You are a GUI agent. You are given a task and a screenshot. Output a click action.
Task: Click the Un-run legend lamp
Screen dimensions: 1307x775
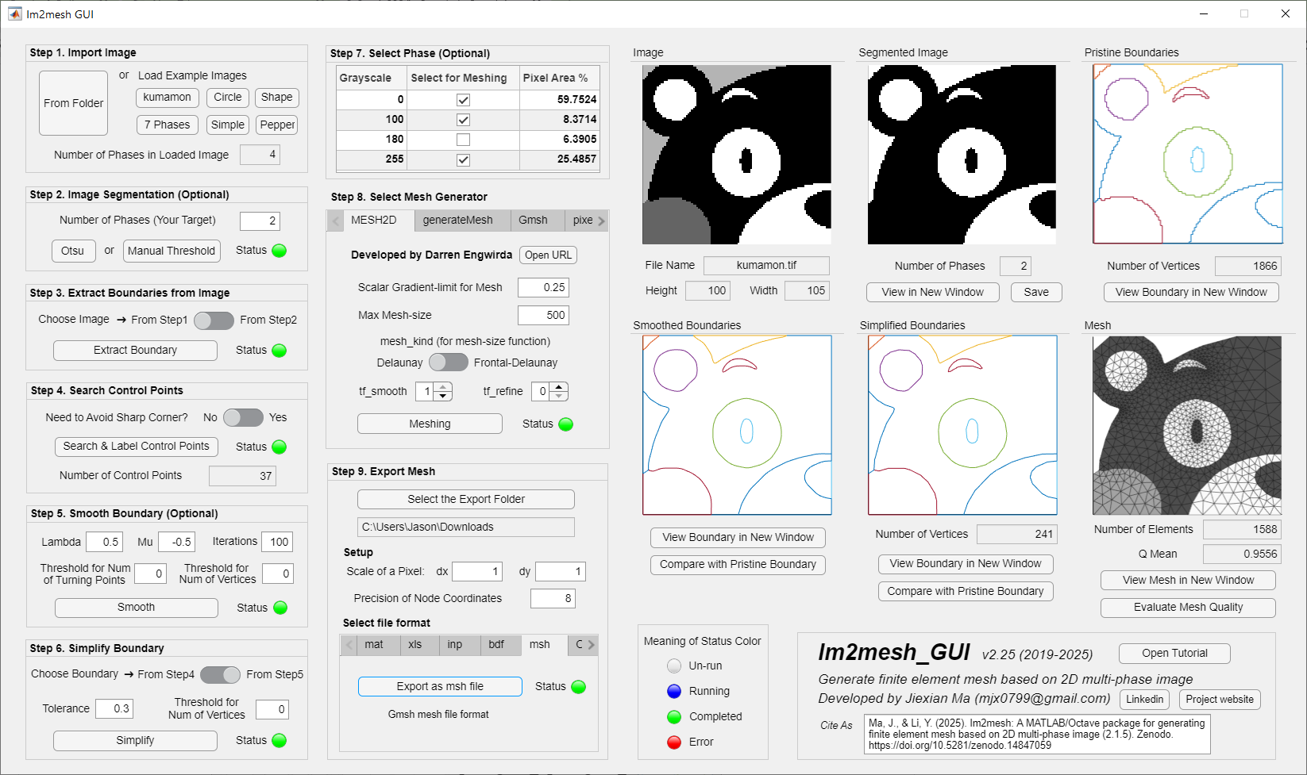coord(674,666)
